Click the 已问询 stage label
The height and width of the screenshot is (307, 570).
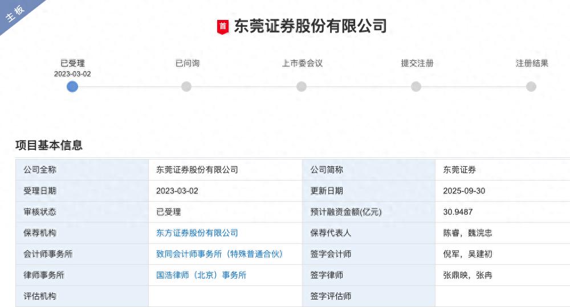(x=187, y=63)
